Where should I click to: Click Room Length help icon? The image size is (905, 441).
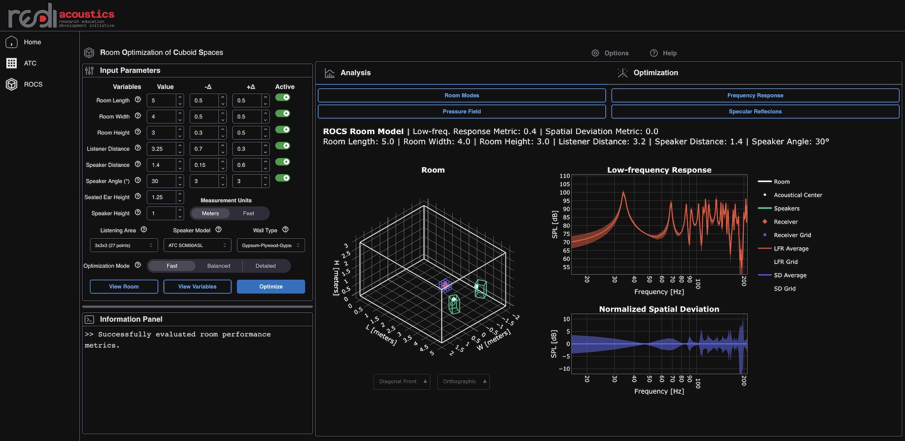[138, 100]
